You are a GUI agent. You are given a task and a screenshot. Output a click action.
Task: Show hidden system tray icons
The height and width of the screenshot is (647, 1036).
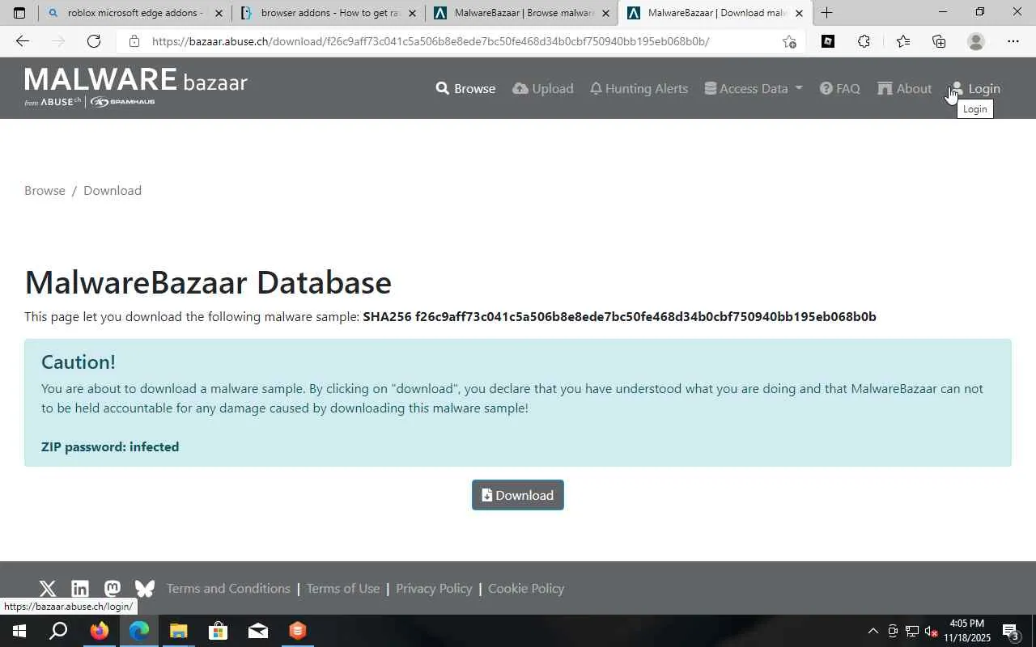coord(873,631)
